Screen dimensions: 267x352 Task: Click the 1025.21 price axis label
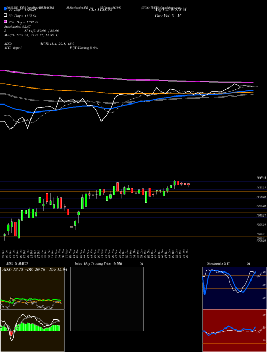261,225
